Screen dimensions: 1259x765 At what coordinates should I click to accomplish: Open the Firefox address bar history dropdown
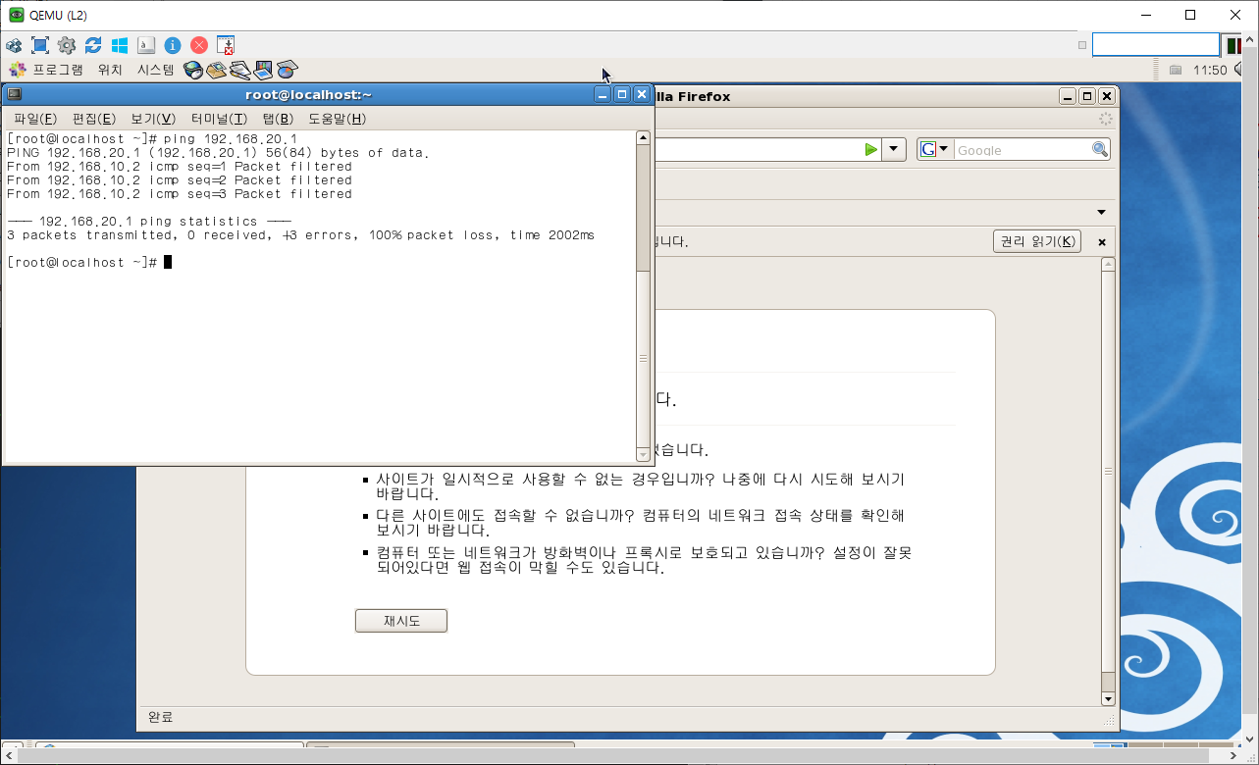click(x=894, y=150)
